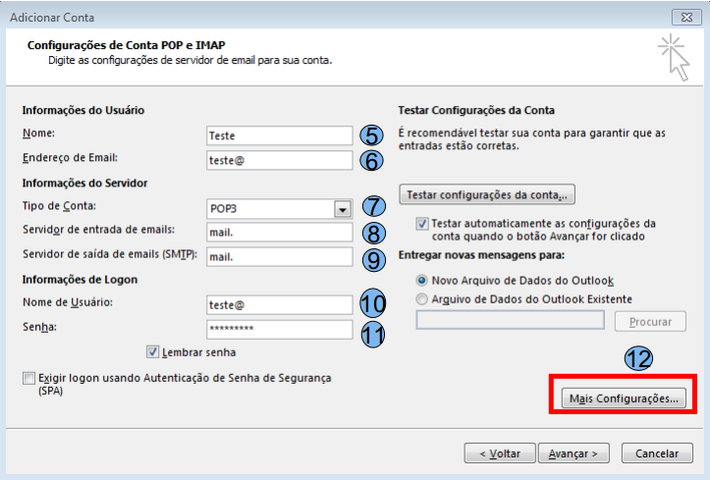Choose Arquivo de Dados do Outlook Existente
Viewport: 710px width, 480px height.
click(422, 299)
